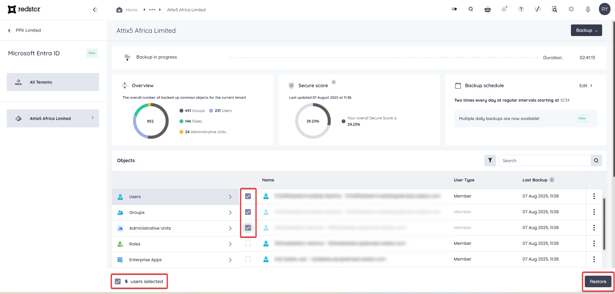Click the redstor logo
The height and width of the screenshot is (294, 615).
24,9
